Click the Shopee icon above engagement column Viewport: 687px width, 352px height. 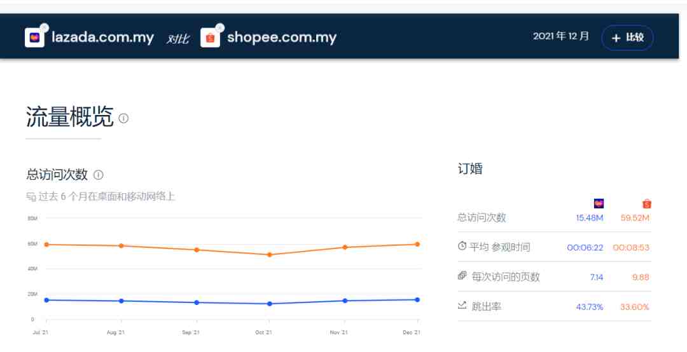(x=647, y=204)
